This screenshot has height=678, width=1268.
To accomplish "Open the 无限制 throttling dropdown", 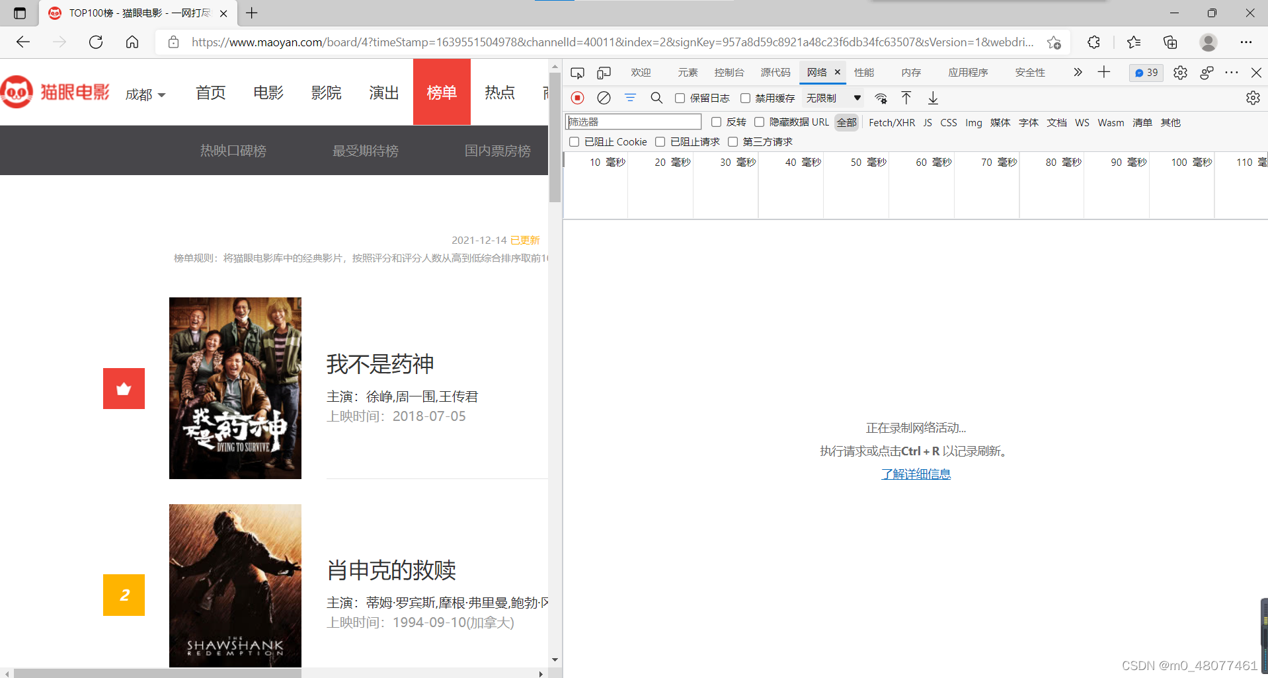I will 834,98.
